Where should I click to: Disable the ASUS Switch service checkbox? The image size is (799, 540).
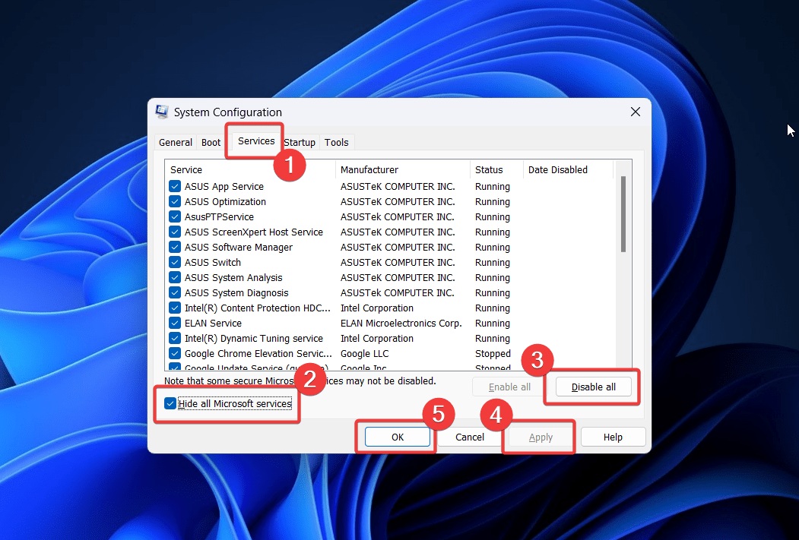(x=175, y=263)
